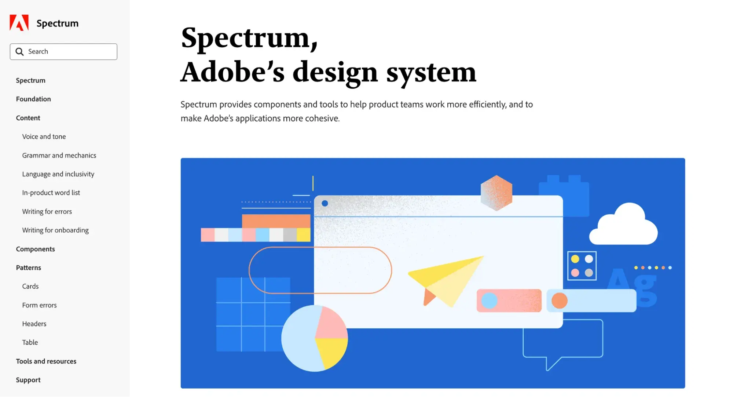Open the Grammar and mechanics page
Screen dimensions: 733x397
59,155
